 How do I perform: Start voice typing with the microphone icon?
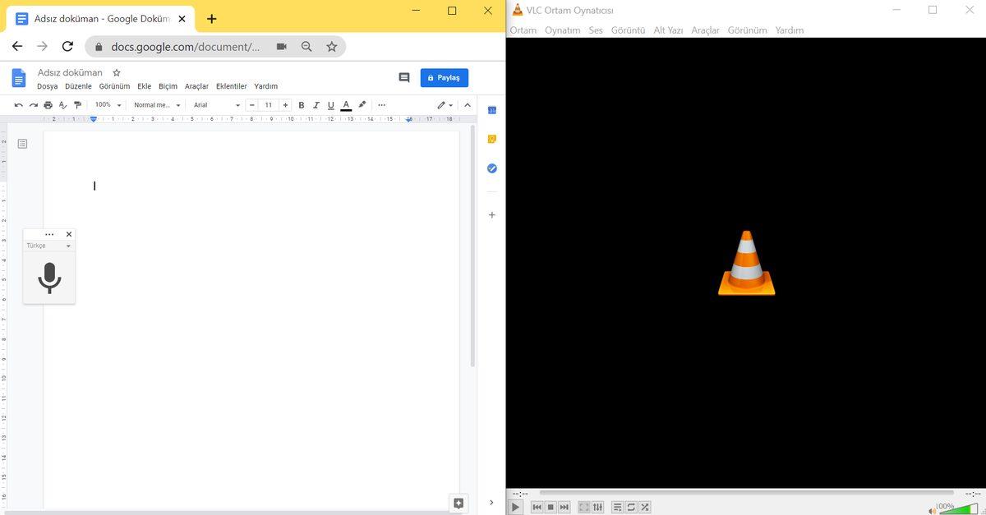coord(49,278)
